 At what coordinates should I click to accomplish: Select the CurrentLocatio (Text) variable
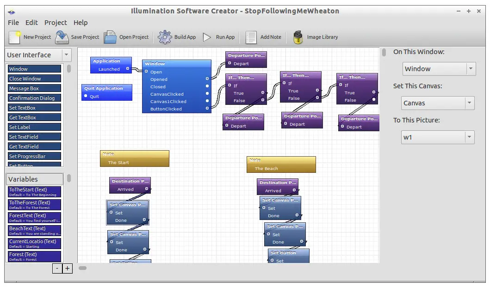[x=34, y=244]
